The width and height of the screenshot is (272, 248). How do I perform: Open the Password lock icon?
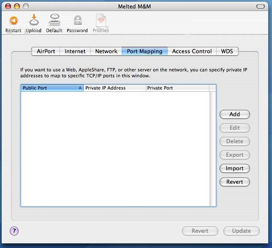coord(77,20)
